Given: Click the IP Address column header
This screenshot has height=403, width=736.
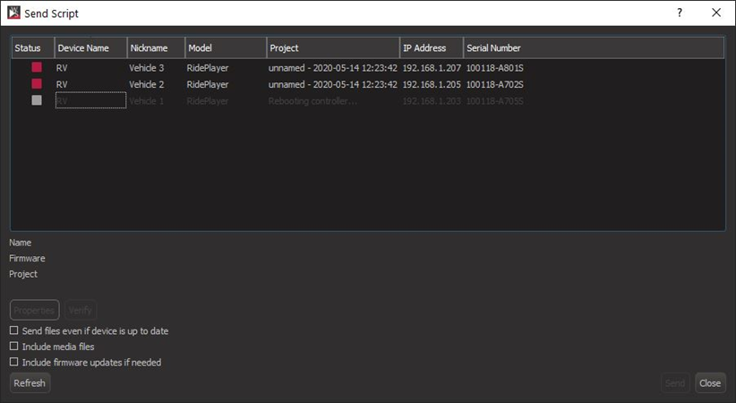Looking at the screenshot, I should pyautogui.click(x=432, y=47).
